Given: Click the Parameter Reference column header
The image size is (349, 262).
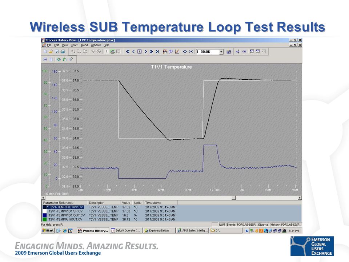Looking at the screenshot, I should [x=64, y=203].
